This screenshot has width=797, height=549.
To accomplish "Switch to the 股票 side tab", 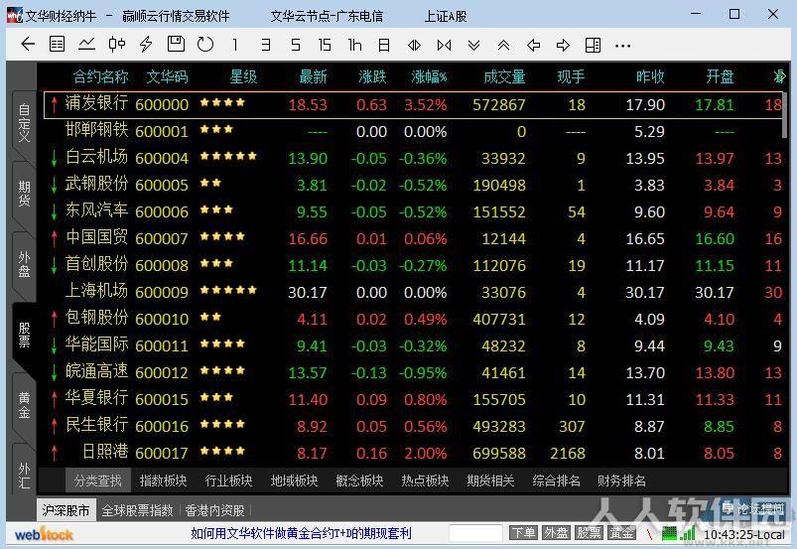I will coord(24,335).
